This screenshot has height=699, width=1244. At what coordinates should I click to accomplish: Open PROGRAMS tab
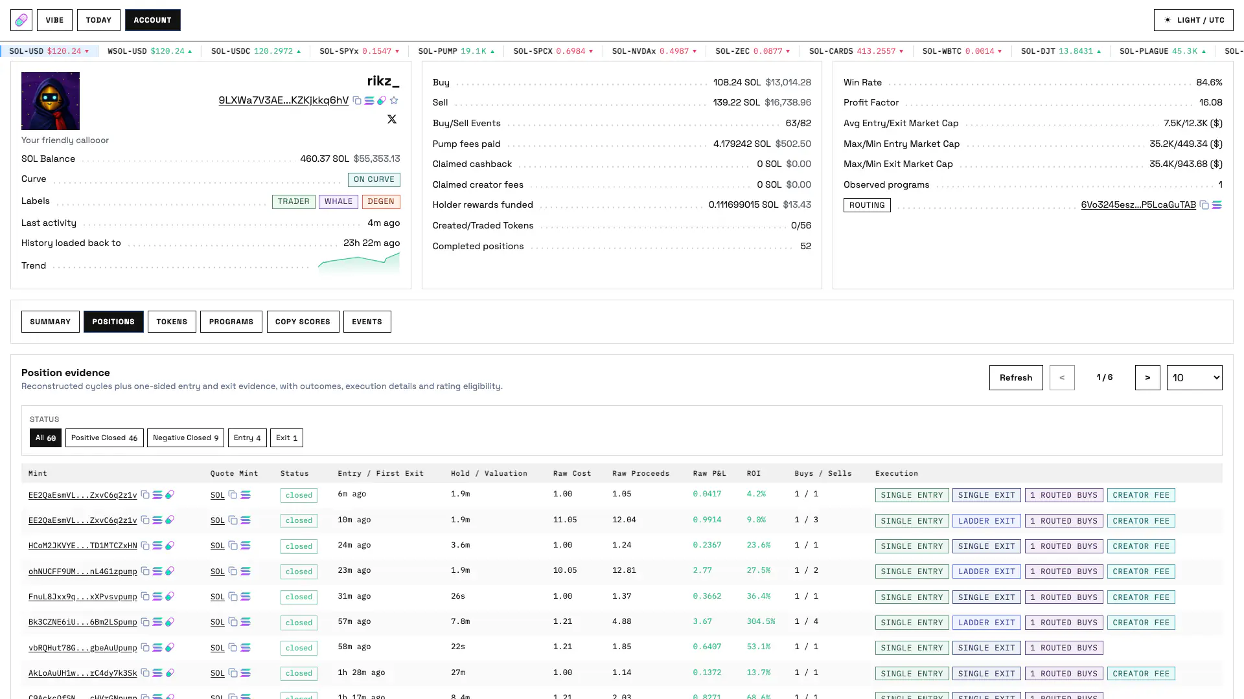click(x=231, y=322)
